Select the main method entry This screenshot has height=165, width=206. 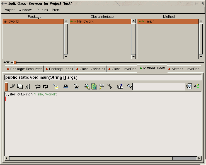(x=168, y=21)
